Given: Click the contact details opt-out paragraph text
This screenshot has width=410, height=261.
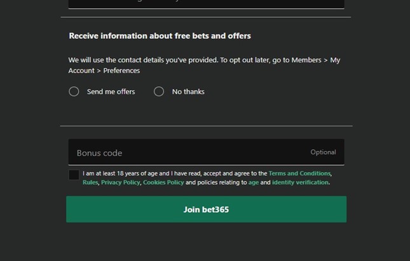Looking at the screenshot, I should 204,65.
